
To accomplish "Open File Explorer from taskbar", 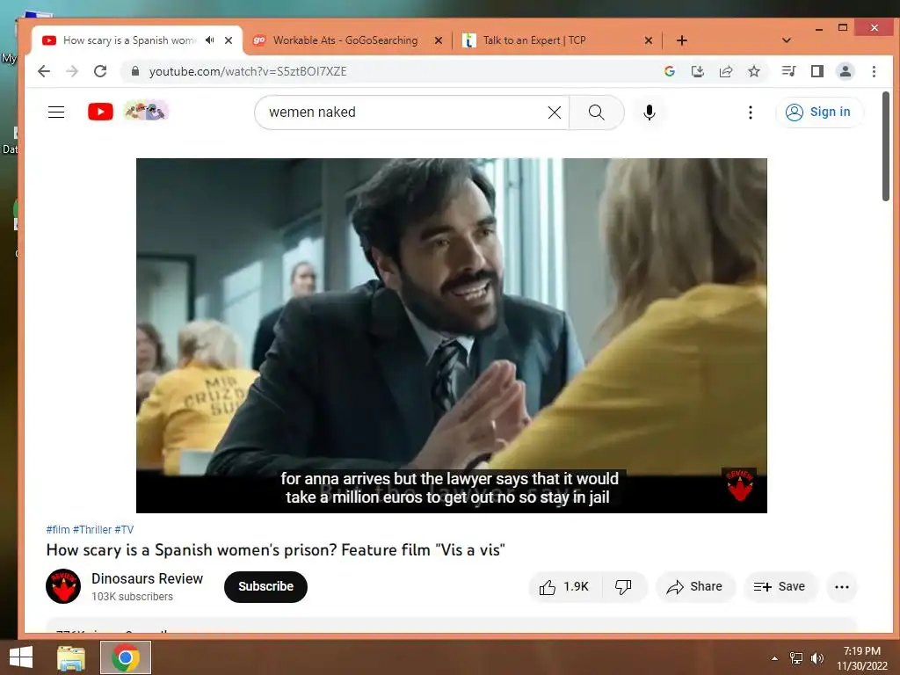I will point(71,657).
